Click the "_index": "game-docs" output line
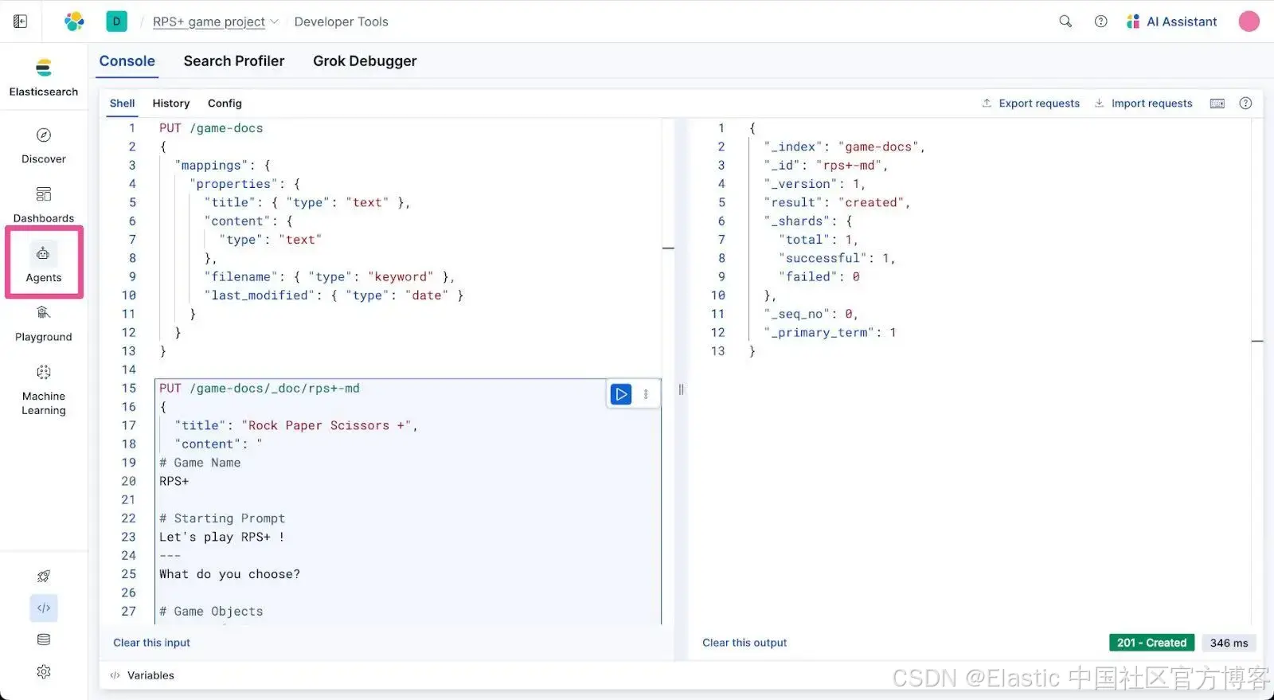 844,147
